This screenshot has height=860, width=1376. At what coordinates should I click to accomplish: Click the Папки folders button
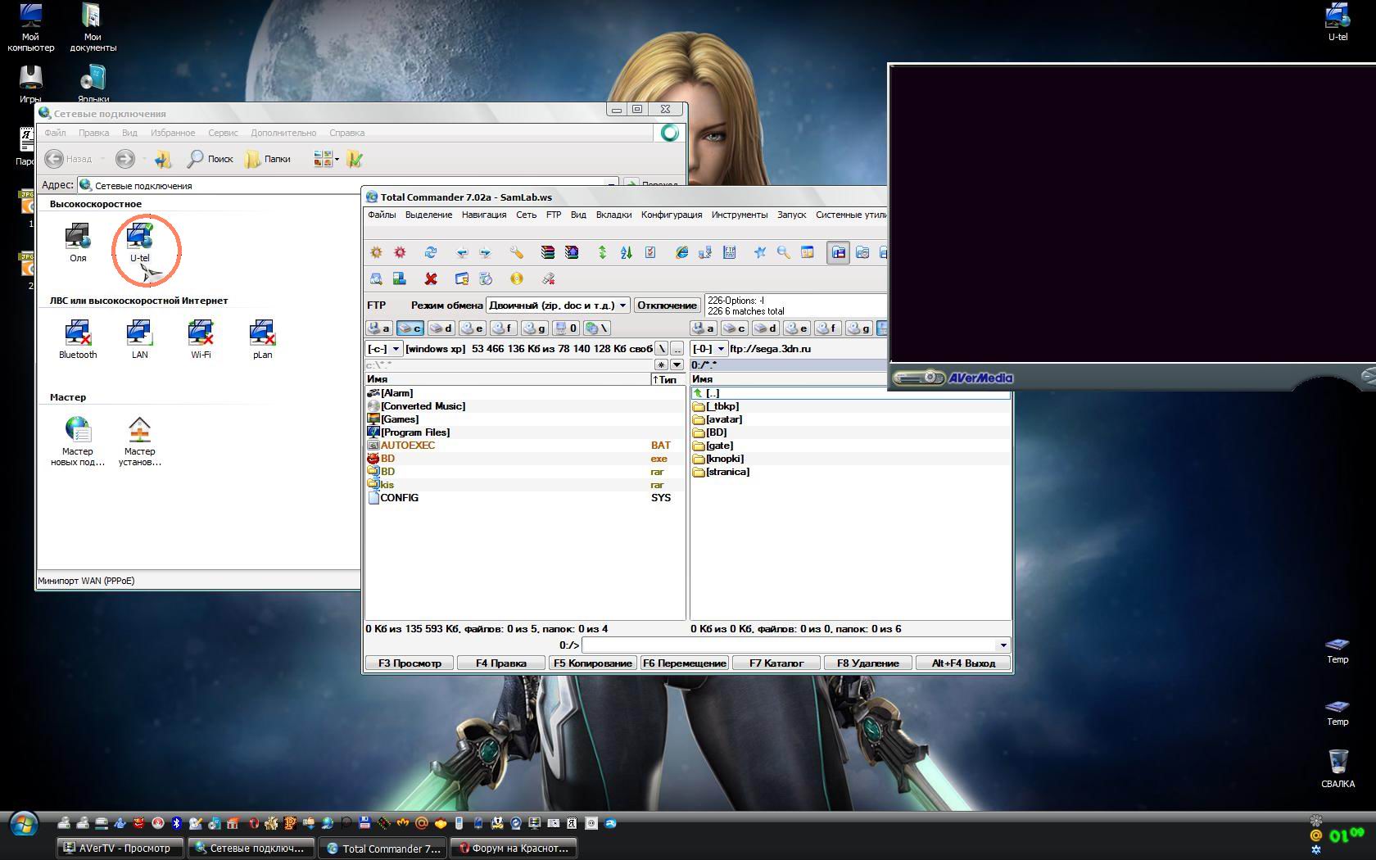[x=268, y=159]
